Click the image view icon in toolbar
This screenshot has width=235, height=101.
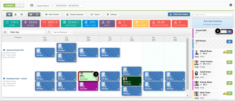click(31, 15)
